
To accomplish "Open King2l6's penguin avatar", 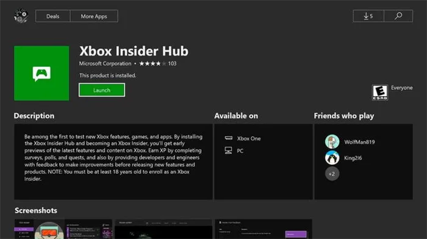I will coord(332,158).
